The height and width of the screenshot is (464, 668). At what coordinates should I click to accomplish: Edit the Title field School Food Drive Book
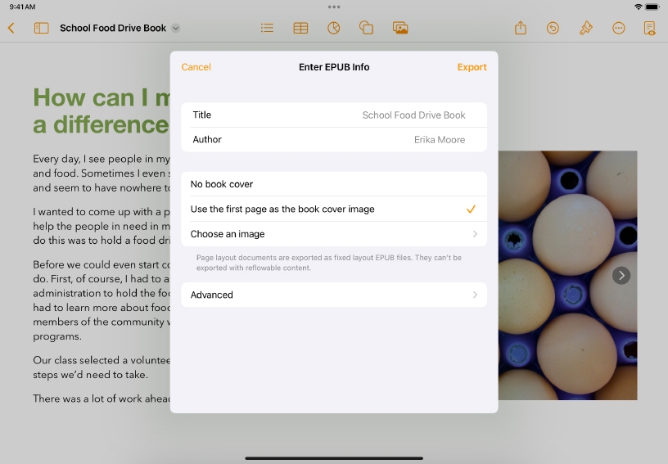[x=413, y=115]
